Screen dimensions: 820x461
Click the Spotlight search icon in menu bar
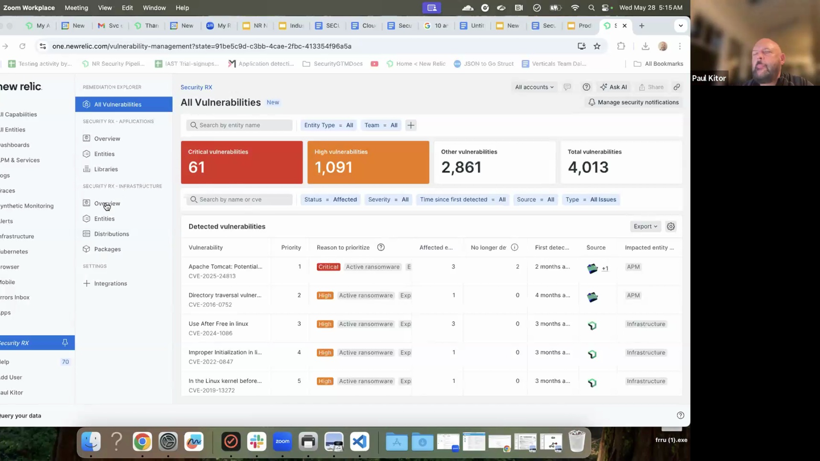point(591,8)
